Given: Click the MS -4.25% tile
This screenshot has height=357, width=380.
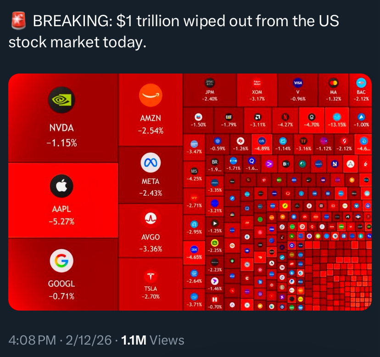Looking at the screenshot, I should pyautogui.click(x=194, y=175).
